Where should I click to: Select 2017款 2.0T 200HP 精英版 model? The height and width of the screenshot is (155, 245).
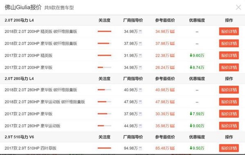pos(28,55)
